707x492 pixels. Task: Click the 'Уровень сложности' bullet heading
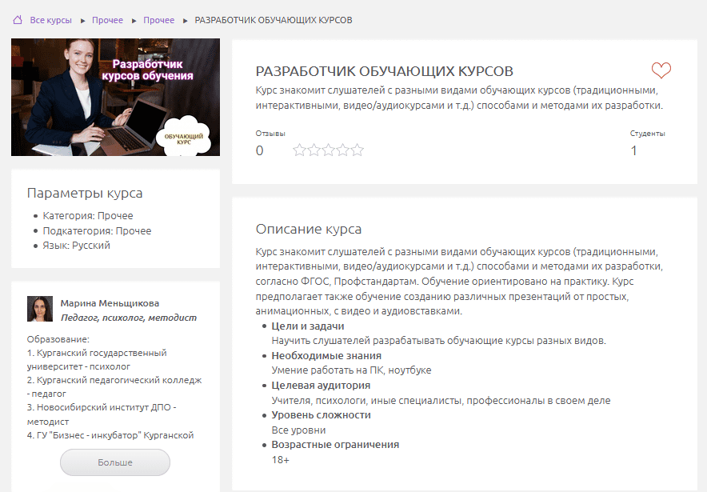coord(321,415)
